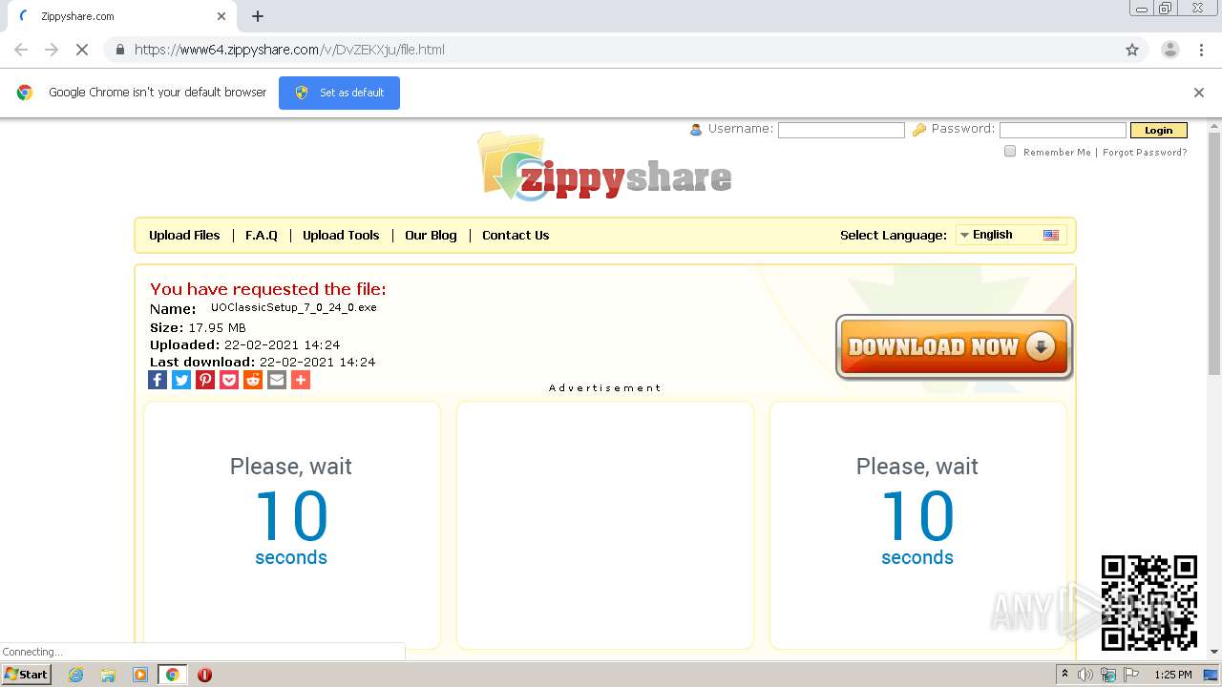Click Set as default button

point(339,93)
